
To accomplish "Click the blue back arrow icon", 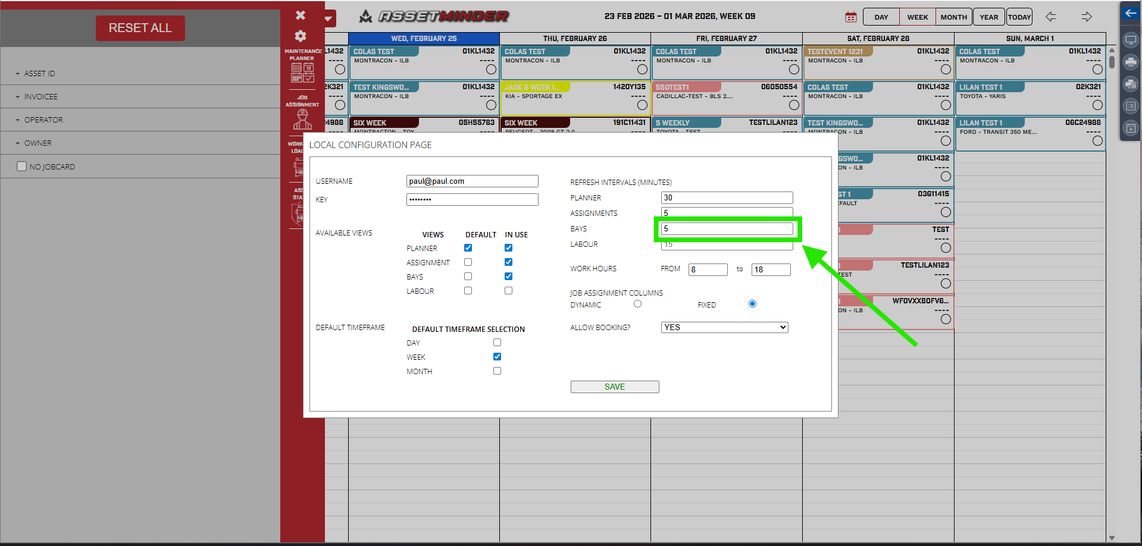I will click(1131, 13).
